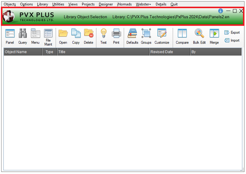Click the Import button
Screen dimensions: 246x174
[232, 40]
